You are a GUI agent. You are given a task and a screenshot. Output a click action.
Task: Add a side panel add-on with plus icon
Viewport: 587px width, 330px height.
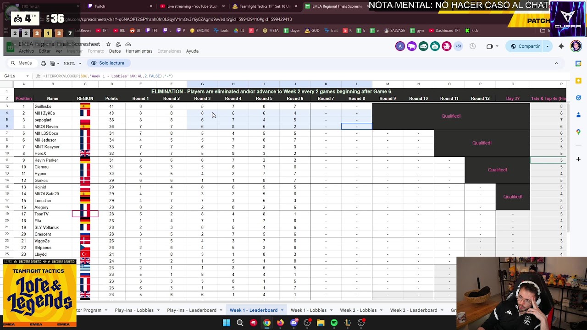point(578,159)
